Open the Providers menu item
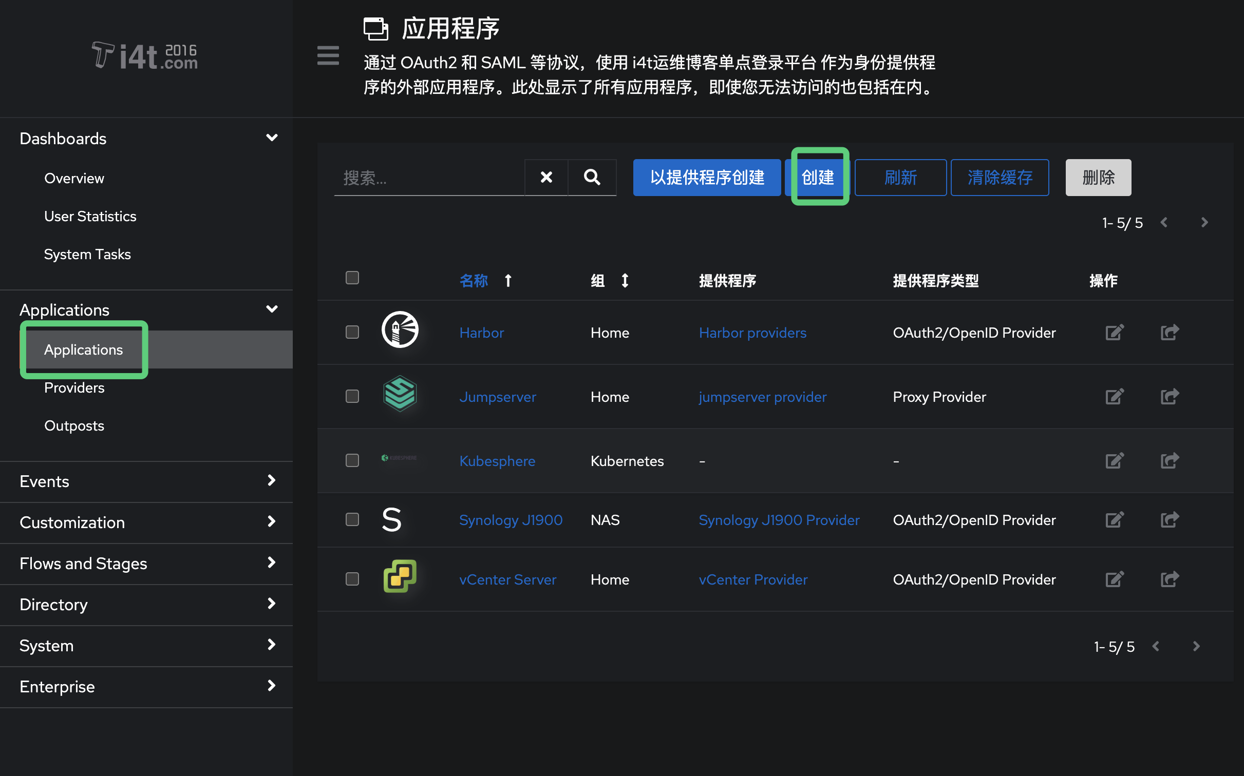1244x776 pixels. (x=74, y=387)
